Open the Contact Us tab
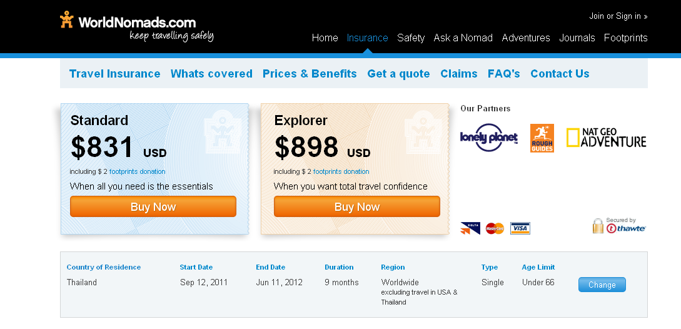This screenshot has width=681, height=329. pos(560,74)
